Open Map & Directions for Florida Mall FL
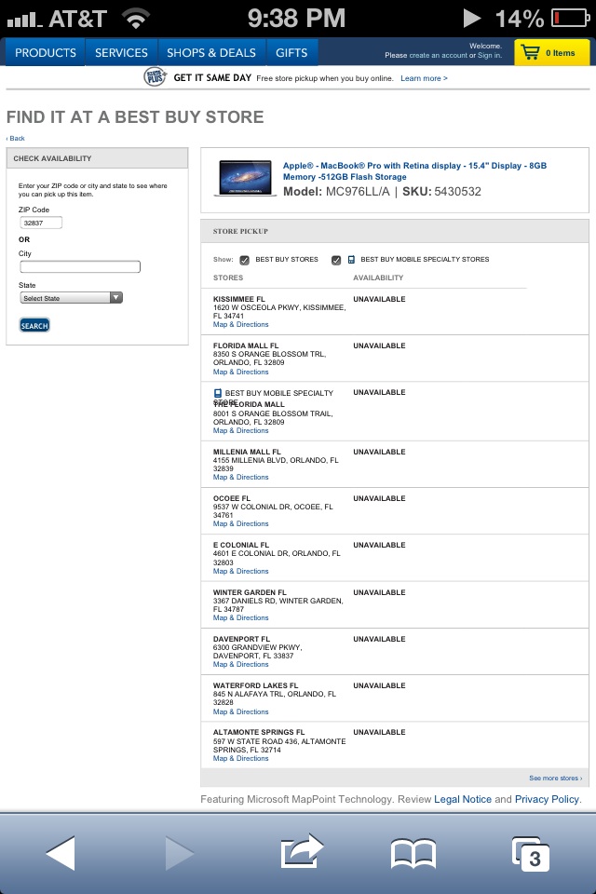596x894 pixels. [240, 372]
